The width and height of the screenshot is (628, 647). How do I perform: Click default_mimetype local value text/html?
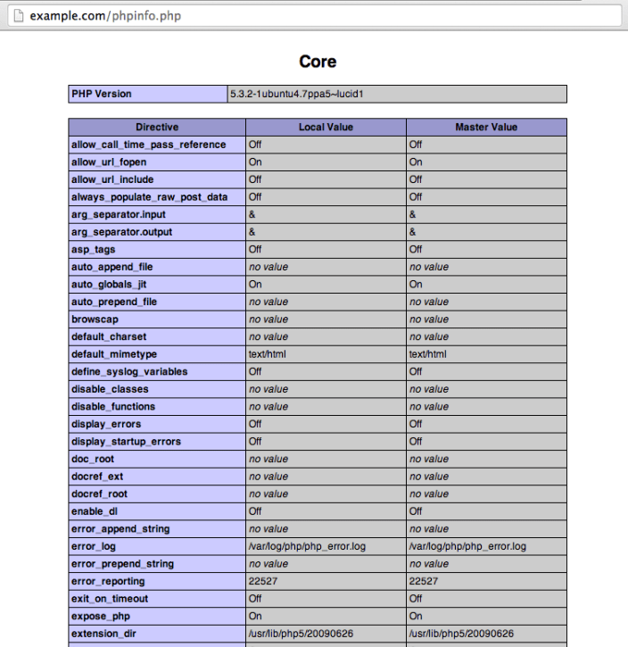point(268,354)
